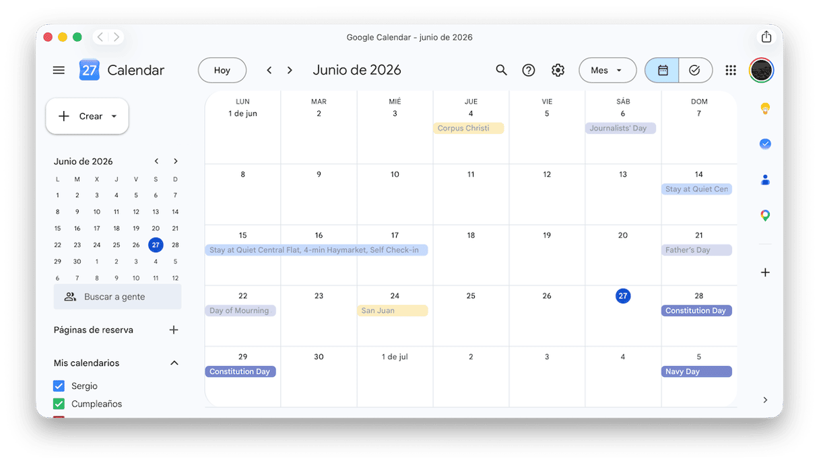Viewport: 819px width, 465px height.
Task: Add a booking page with plus icon
Action: 174,330
